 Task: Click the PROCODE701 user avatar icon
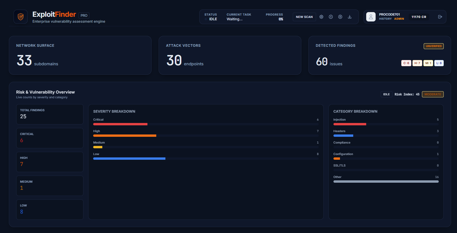click(371, 17)
